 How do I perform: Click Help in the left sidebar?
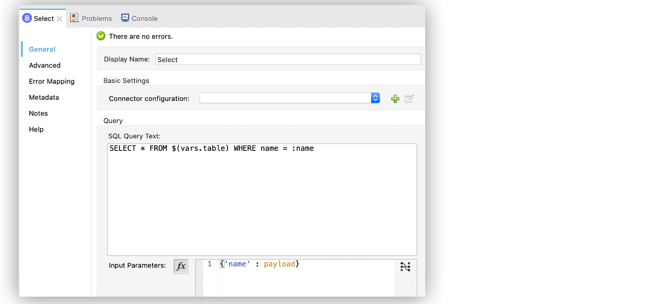click(36, 129)
